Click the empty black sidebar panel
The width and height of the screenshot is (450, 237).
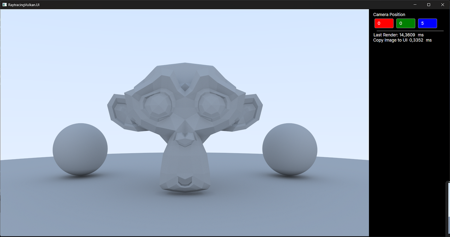point(408,133)
